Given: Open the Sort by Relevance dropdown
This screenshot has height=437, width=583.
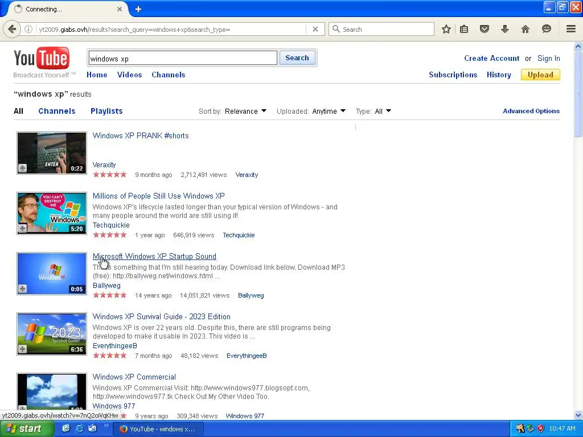Looking at the screenshot, I should pyautogui.click(x=245, y=111).
